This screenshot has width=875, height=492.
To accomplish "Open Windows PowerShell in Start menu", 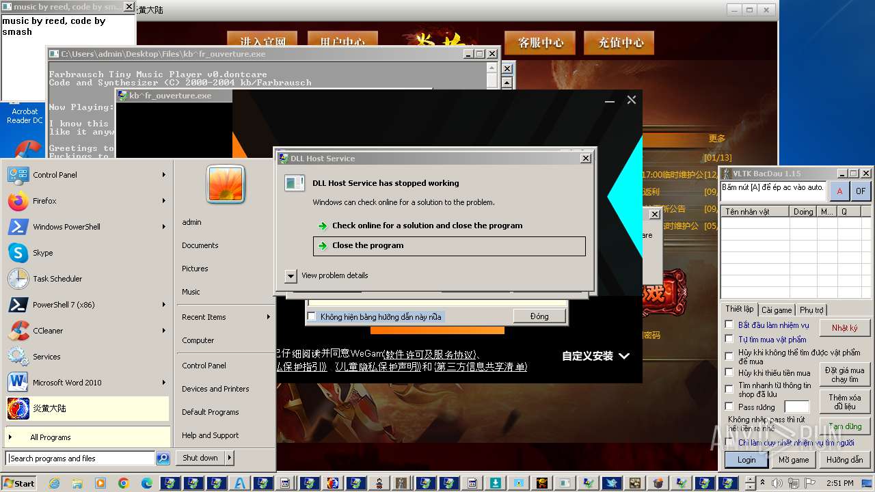I will [x=87, y=227].
